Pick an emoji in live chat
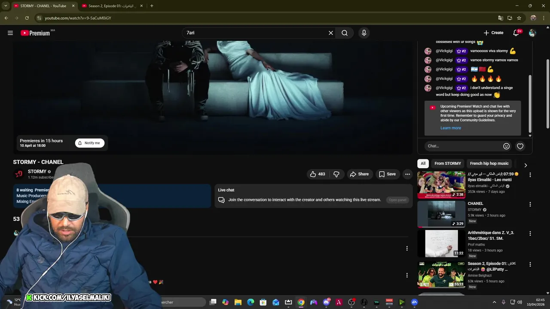 pyautogui.click(x=506, y=146)
